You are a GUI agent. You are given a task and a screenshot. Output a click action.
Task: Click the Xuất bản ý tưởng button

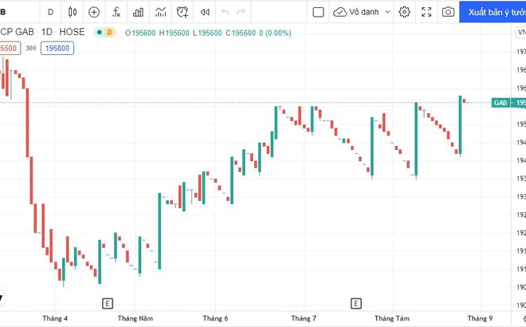point(493,12)
